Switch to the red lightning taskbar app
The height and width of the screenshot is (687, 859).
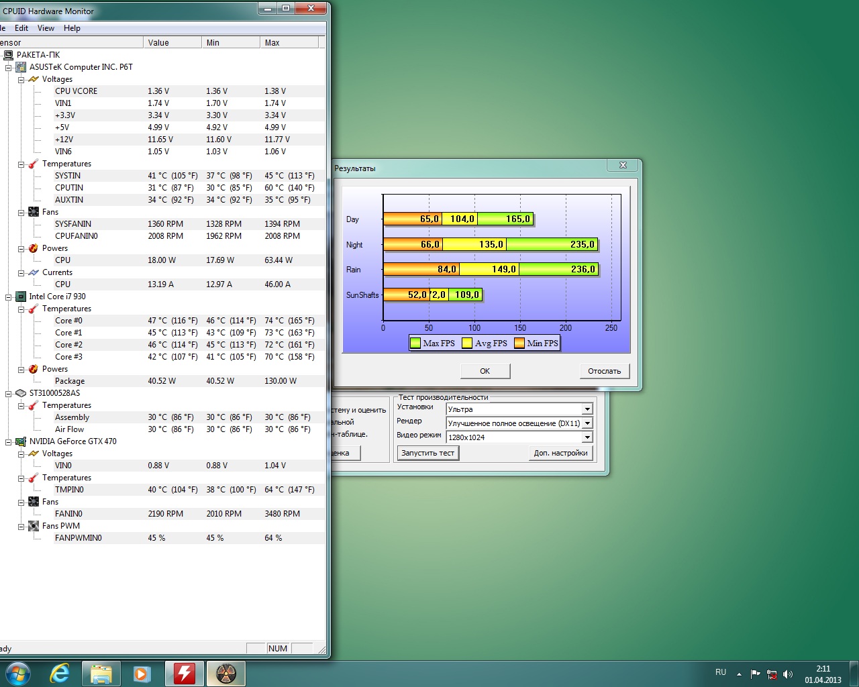point(184,674)
